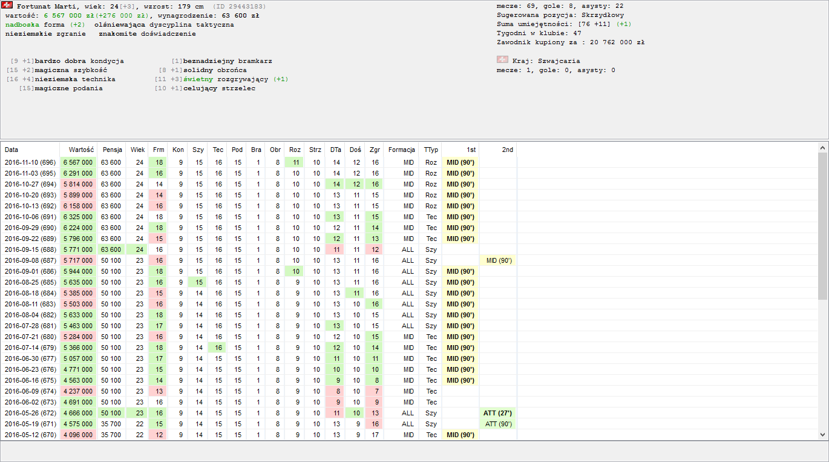Screen dimensions: 829x462
Task: Click the Frm column header
Action: click(x=159, y=150)
